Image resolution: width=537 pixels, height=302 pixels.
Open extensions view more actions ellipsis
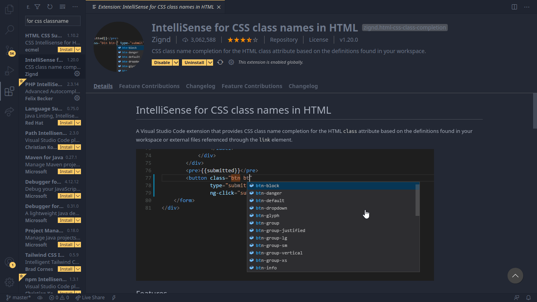[x=75, y=7]
